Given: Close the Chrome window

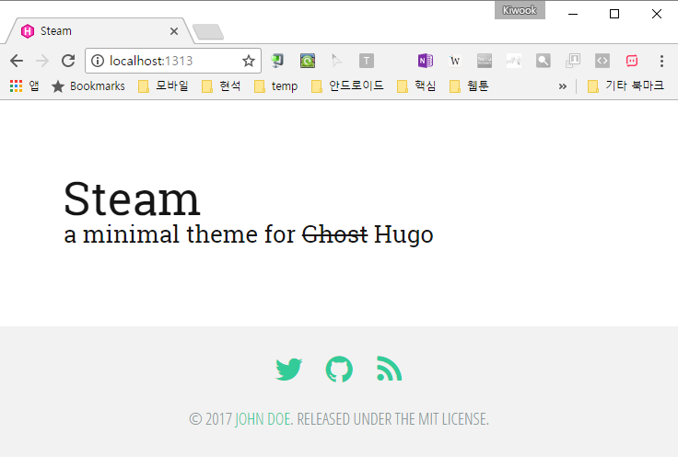Looking at the screenshot, I should (x=657, y=14).
